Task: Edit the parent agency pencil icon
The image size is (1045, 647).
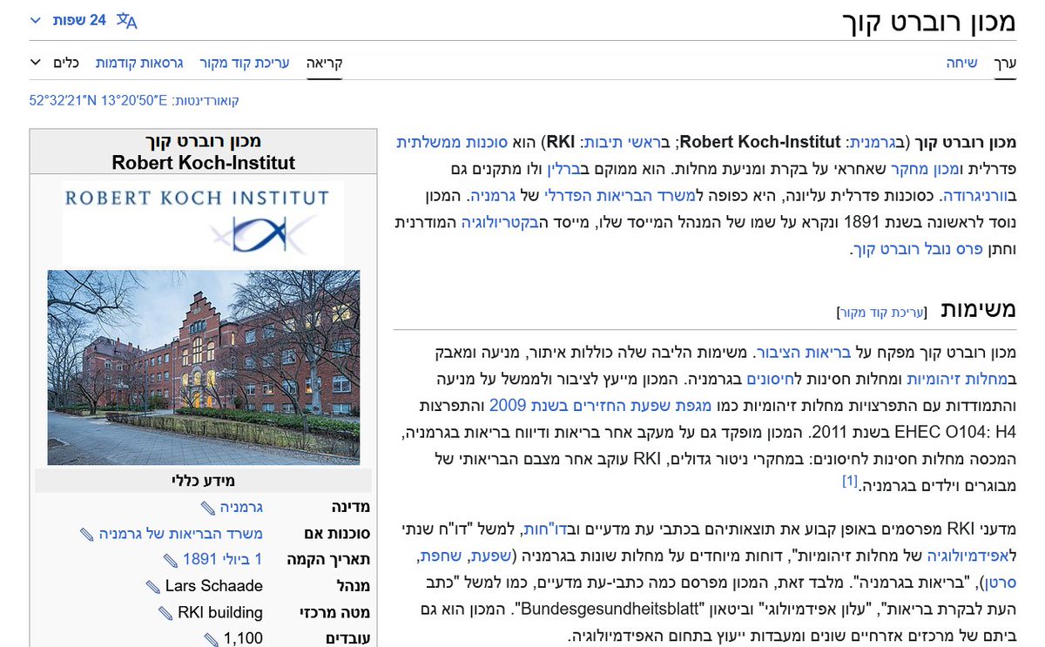Action: coord(86,534)
